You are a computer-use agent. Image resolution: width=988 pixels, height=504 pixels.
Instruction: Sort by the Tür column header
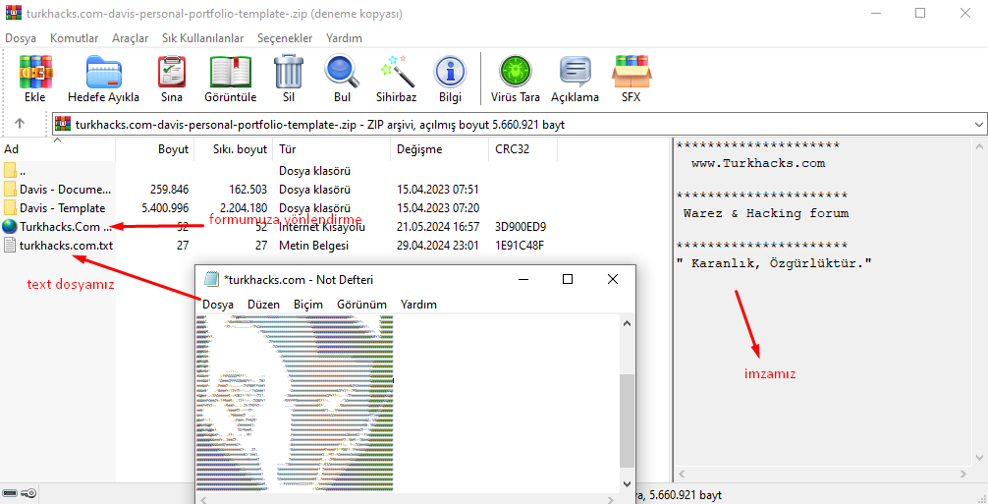pyautogui.click(x=331, y=149)
